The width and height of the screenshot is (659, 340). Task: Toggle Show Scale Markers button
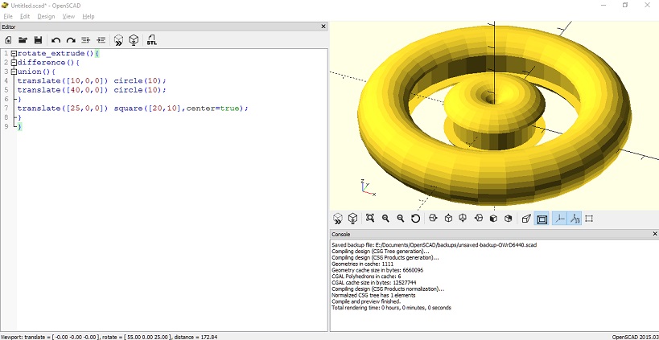pos(575,219)
